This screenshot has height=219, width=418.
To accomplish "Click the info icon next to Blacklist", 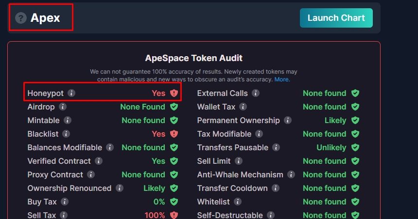I will [66, 134].
